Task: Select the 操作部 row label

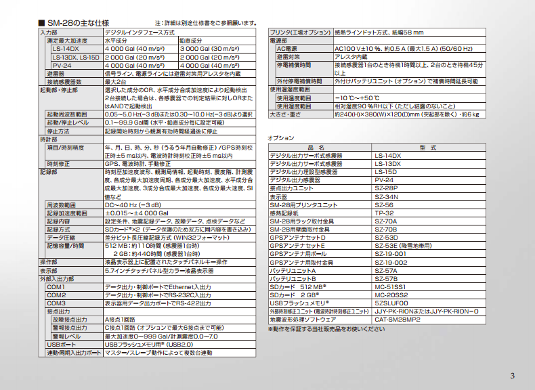Action: [x=49, y=261]
